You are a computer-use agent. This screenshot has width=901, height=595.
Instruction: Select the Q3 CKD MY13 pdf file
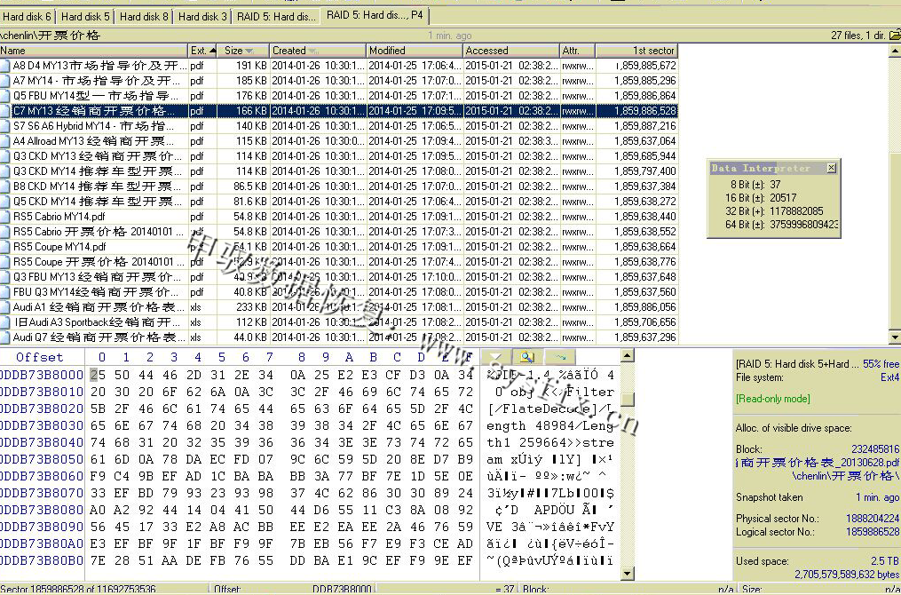tap(339, 155)
